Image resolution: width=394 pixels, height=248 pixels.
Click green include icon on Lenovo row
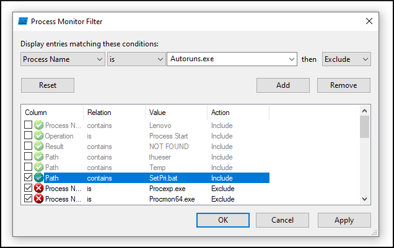pyautogui.click(x=39, y=126)
